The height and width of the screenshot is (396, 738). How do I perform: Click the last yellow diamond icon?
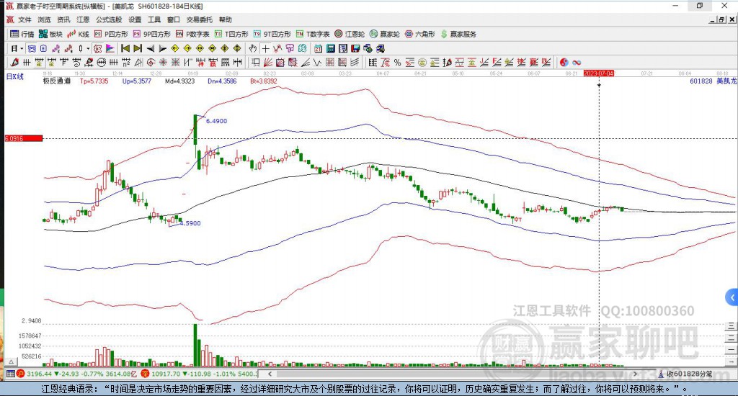point(237,48)
